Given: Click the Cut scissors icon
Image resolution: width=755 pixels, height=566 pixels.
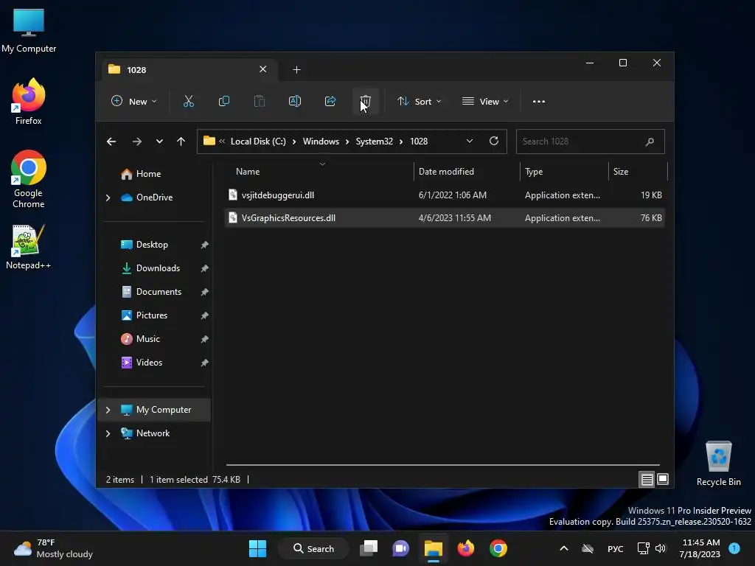Looking at the screenshot, I should coord(188,101).
